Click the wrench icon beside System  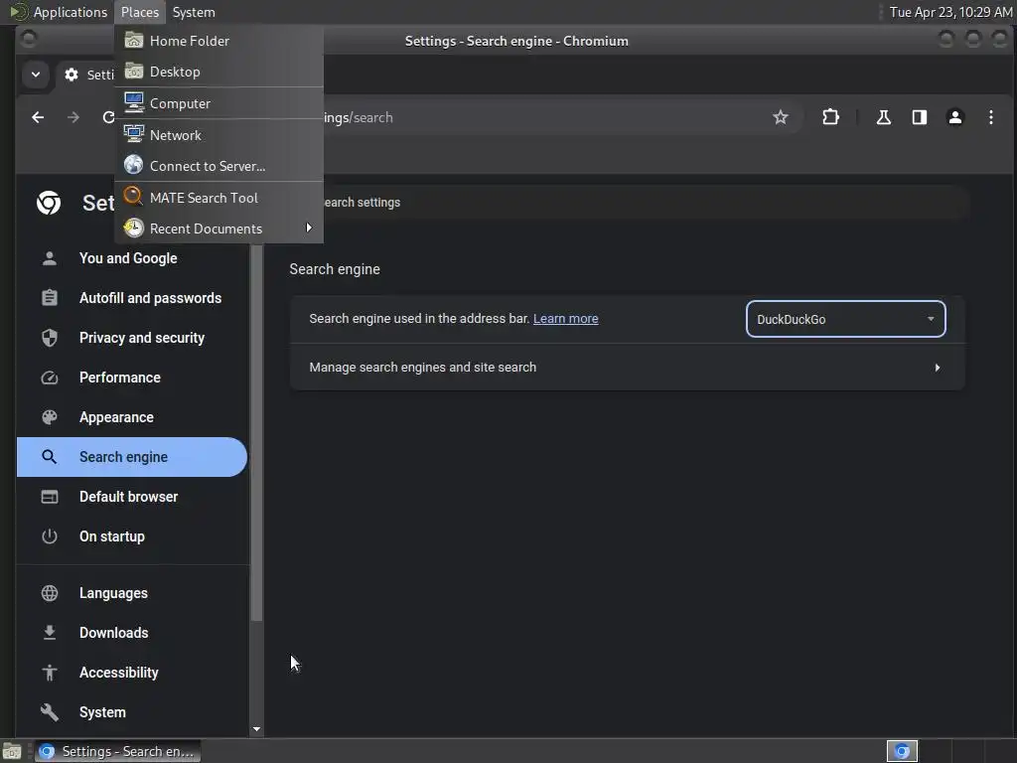pyautogui.click(x=50, y=712)
